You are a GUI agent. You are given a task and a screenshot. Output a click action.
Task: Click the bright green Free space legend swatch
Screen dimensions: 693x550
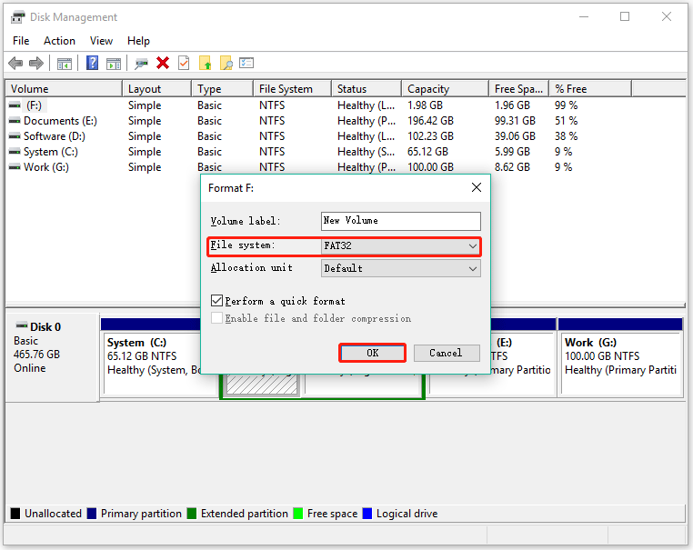point(298,514)
